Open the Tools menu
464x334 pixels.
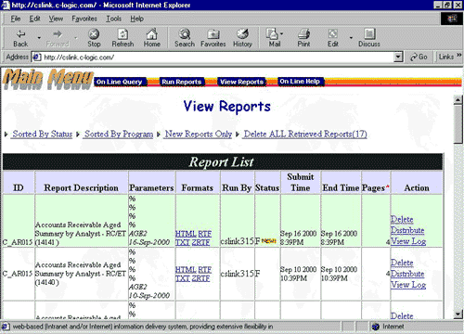(x=114, y=19)
